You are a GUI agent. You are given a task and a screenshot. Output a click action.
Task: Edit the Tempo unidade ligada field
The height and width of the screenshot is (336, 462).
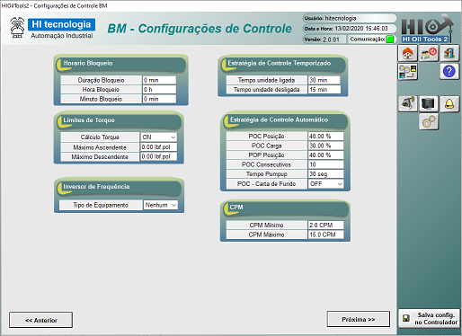[324, 80]
